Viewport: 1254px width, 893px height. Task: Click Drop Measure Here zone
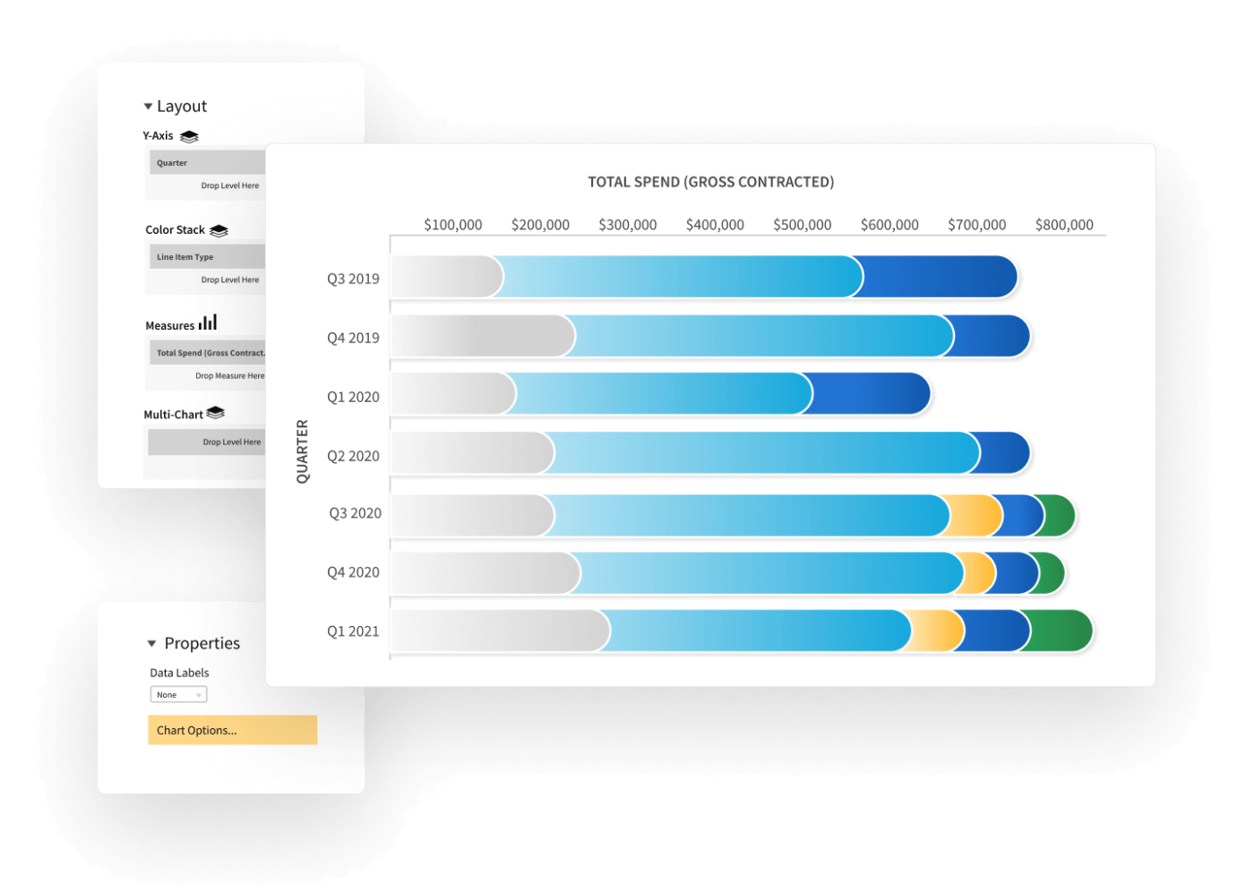230,375
